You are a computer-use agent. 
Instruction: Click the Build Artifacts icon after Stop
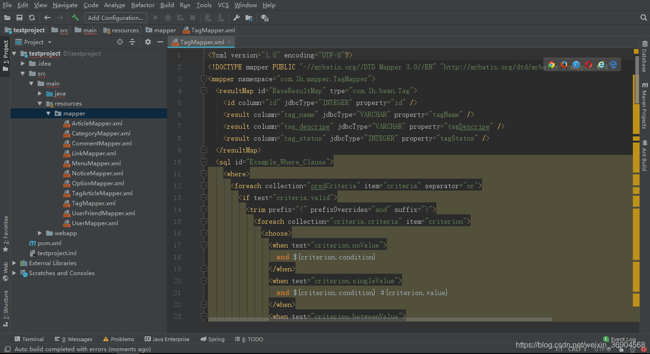(x=208, y=18)
